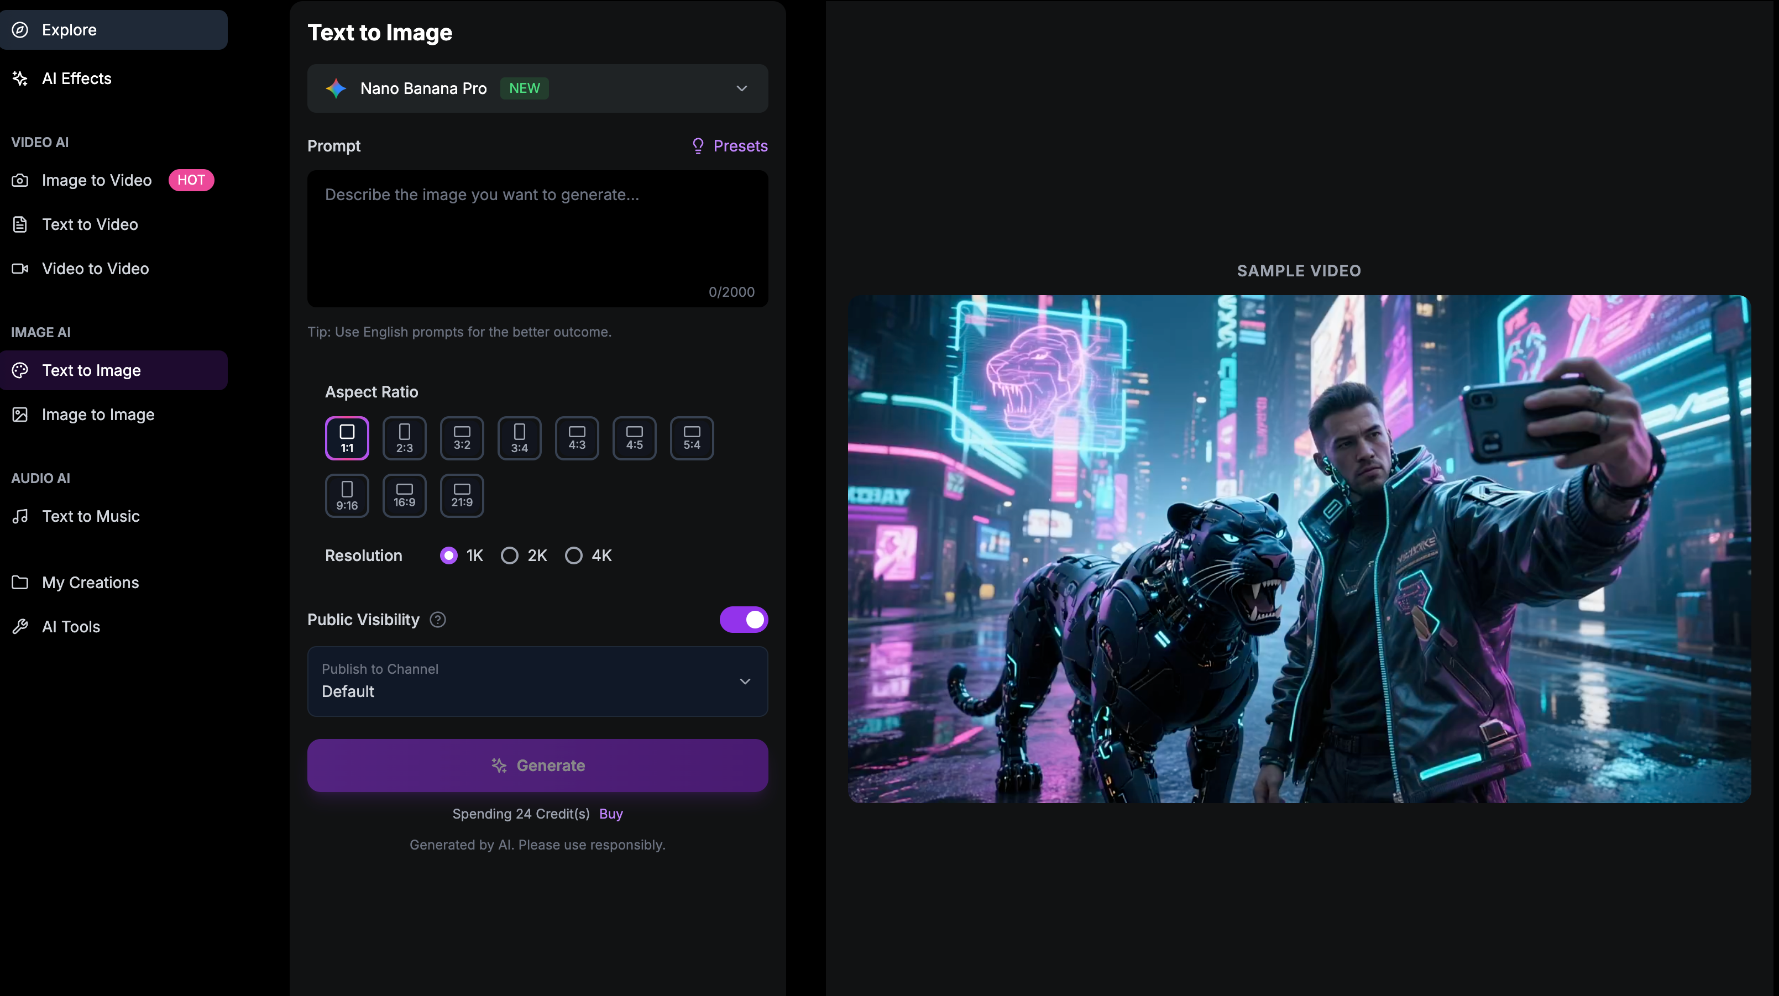Open the Presets panel
The height and width of the screenshot is (996, 1779).
point(729,146)
